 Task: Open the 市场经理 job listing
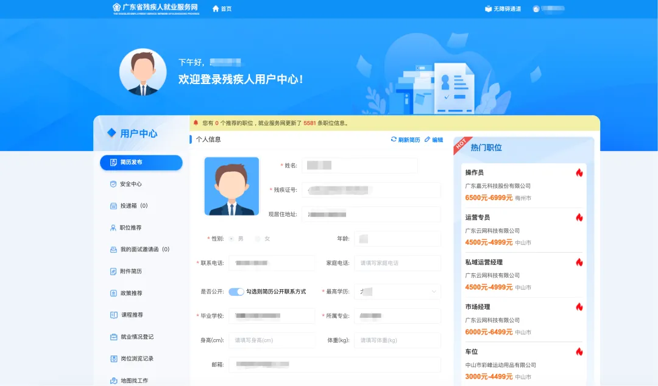478,307
